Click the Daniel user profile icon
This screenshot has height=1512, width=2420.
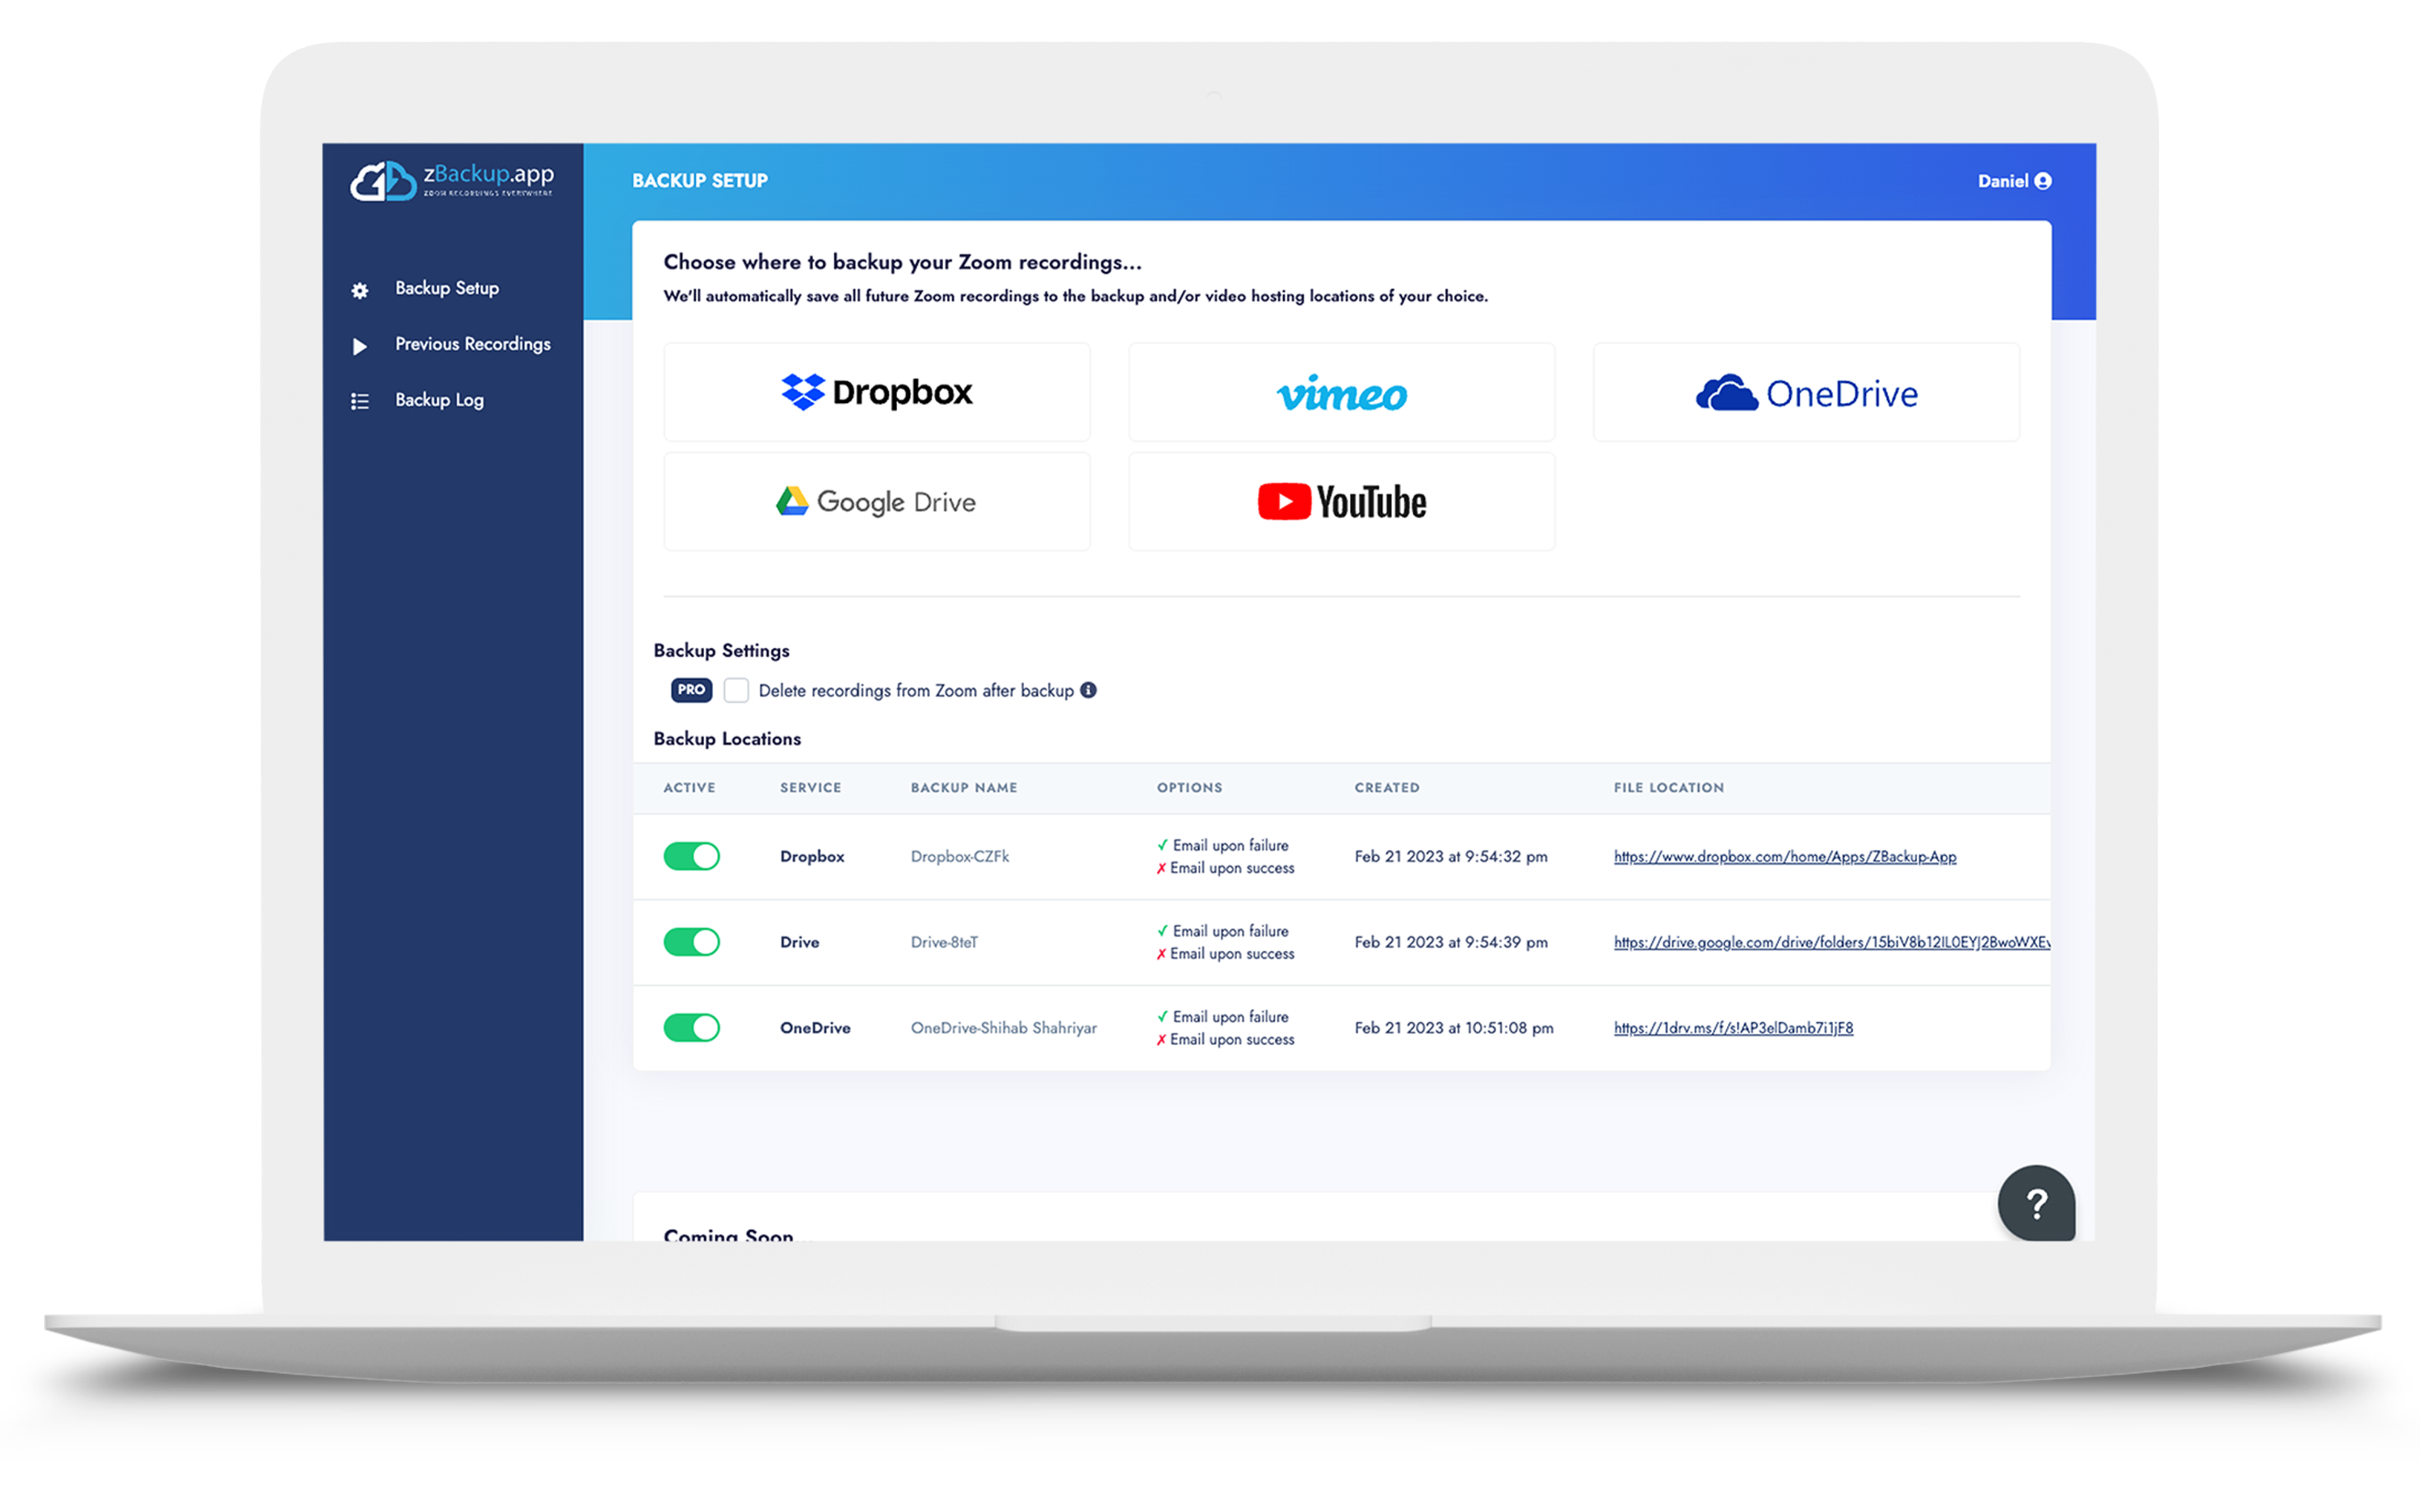pyautogui.click(x=2043, y=181)
